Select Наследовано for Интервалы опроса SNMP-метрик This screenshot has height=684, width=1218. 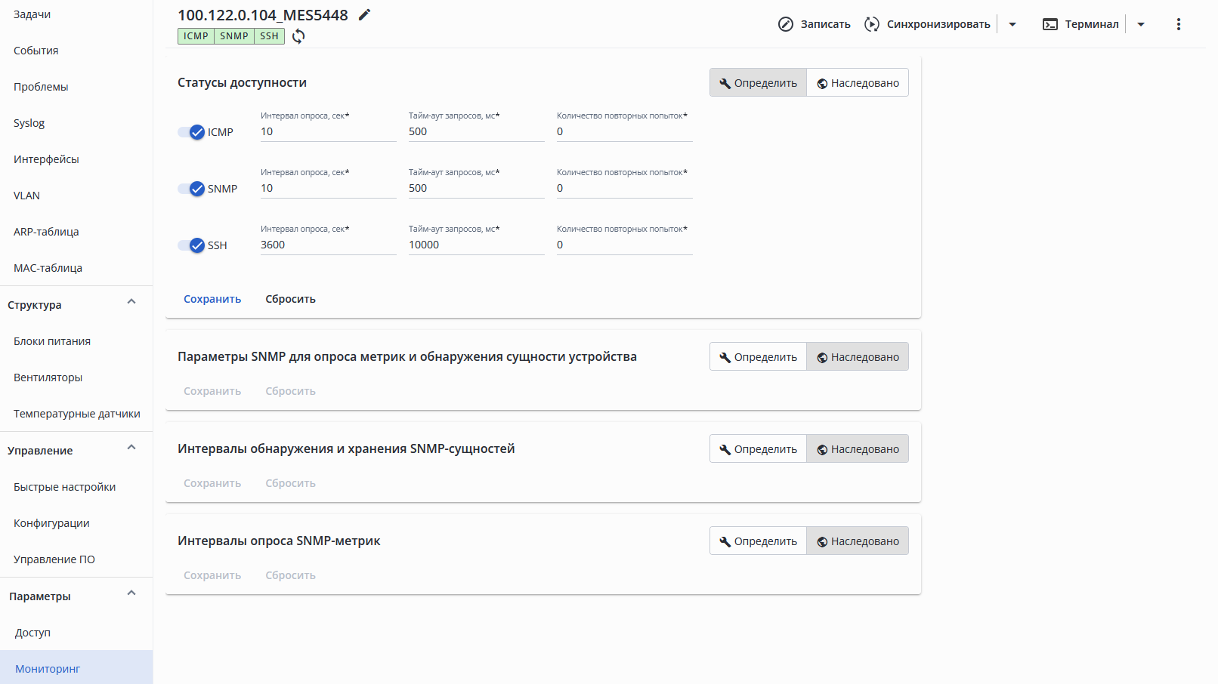[858, 541]
